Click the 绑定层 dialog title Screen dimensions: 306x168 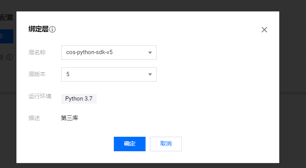point(39,29)
